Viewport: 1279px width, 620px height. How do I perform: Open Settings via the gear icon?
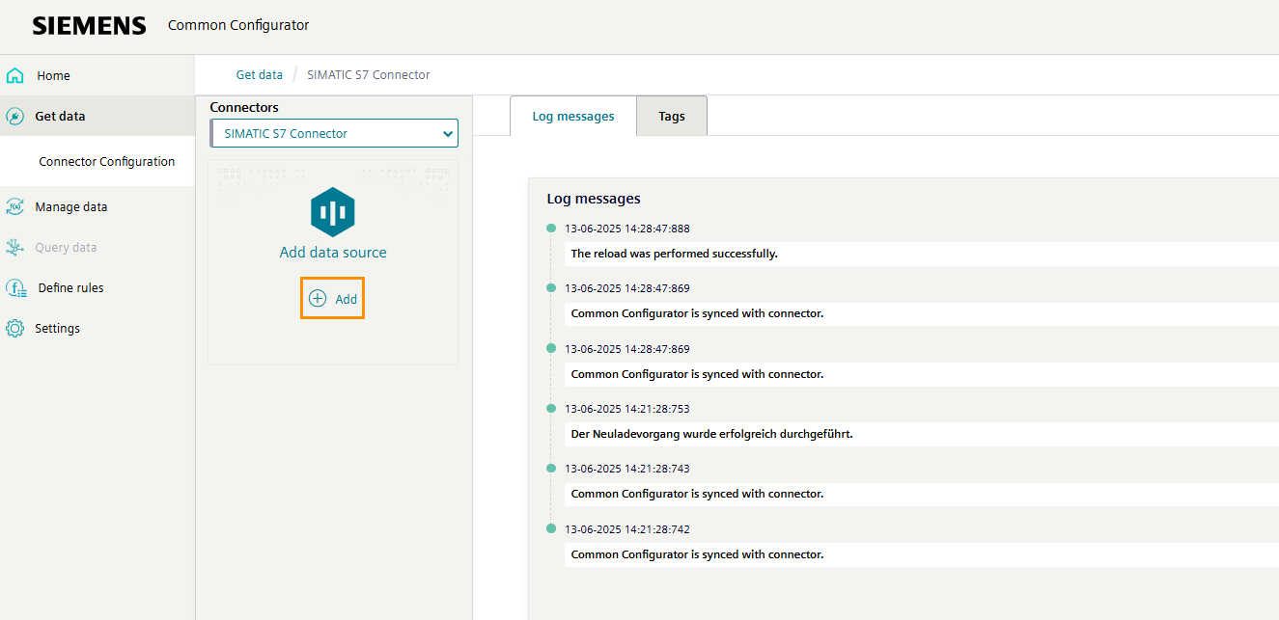click(17, 327)
